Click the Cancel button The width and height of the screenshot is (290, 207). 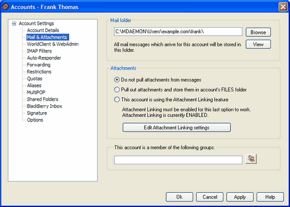click(x=210, y=197)
